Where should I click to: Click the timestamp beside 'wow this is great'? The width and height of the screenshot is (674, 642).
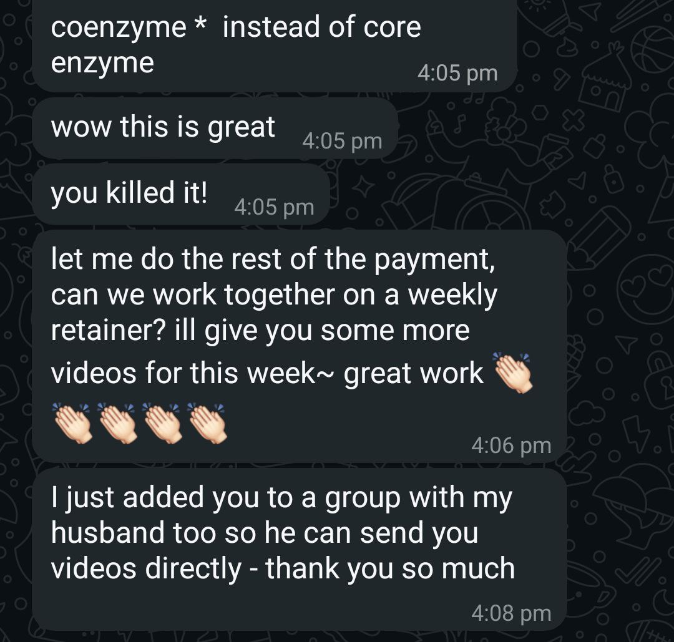coord(342,141)
